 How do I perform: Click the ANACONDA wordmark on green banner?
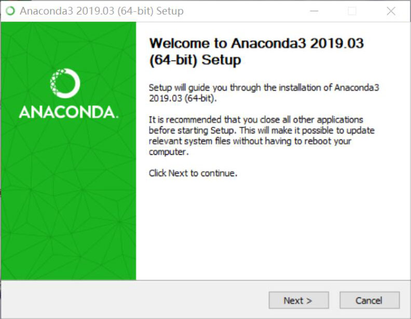pyautogui.click(x=68, y=112)
